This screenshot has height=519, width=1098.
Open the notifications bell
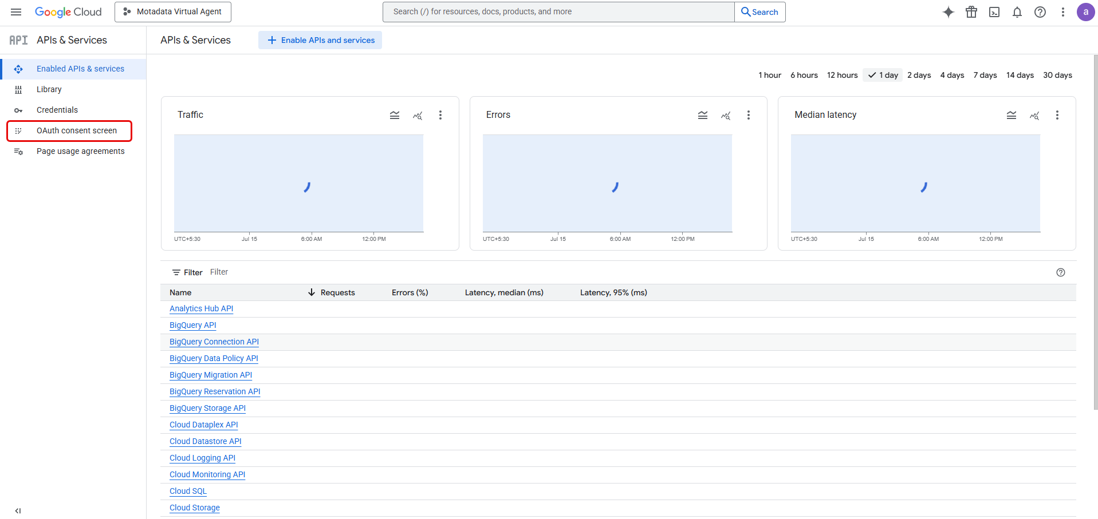click(x=1017, y=11)
